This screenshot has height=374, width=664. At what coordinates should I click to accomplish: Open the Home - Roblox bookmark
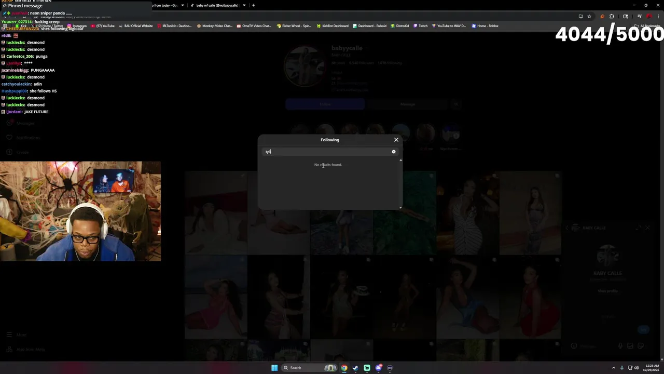pyautogui.click(x=486, y=26)
